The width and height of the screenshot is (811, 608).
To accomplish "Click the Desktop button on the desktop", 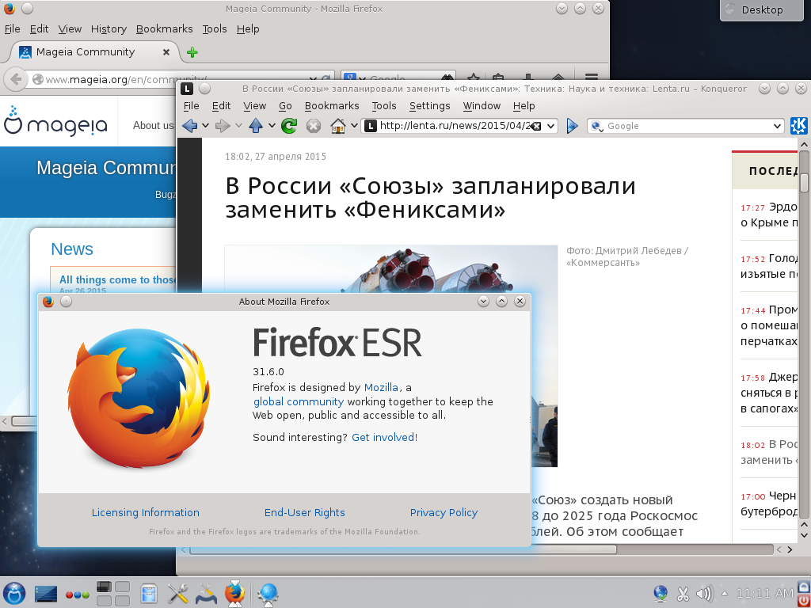I will click(x=761, y=9).
